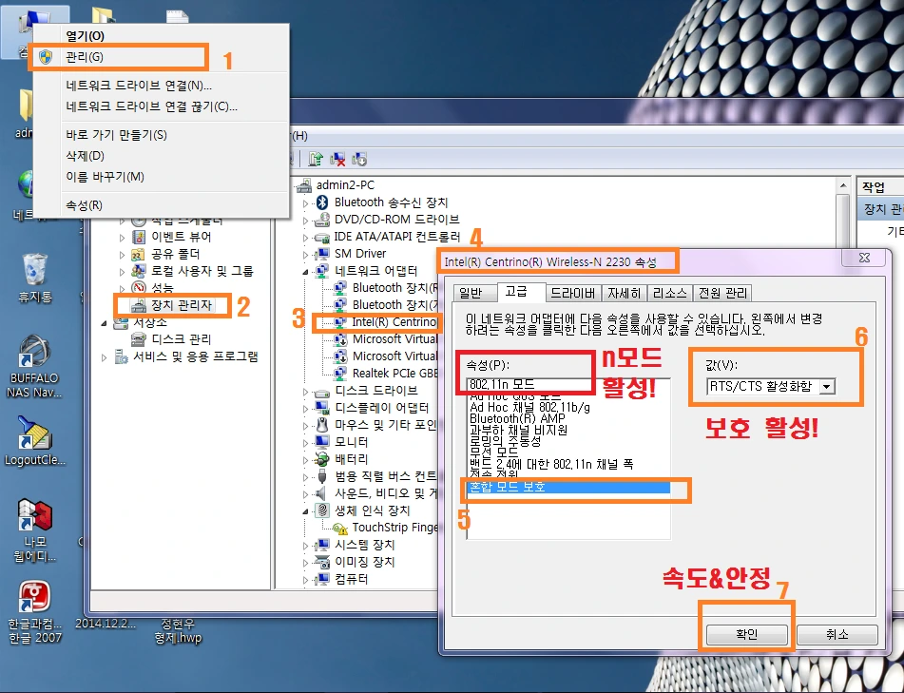Open the 휴지통 desktop icon
Viewport: 904px width, 693px height.
(35, 278)
